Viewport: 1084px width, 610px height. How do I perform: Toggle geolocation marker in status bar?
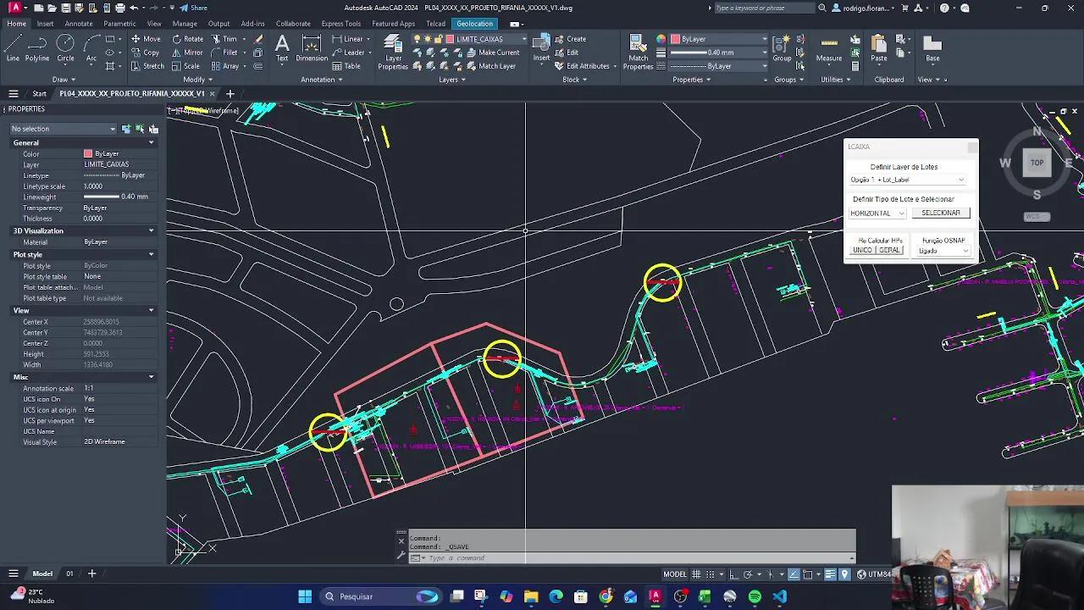pyautogui.click(x=844, y=574)
